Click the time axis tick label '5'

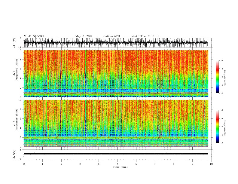(117, 164)
